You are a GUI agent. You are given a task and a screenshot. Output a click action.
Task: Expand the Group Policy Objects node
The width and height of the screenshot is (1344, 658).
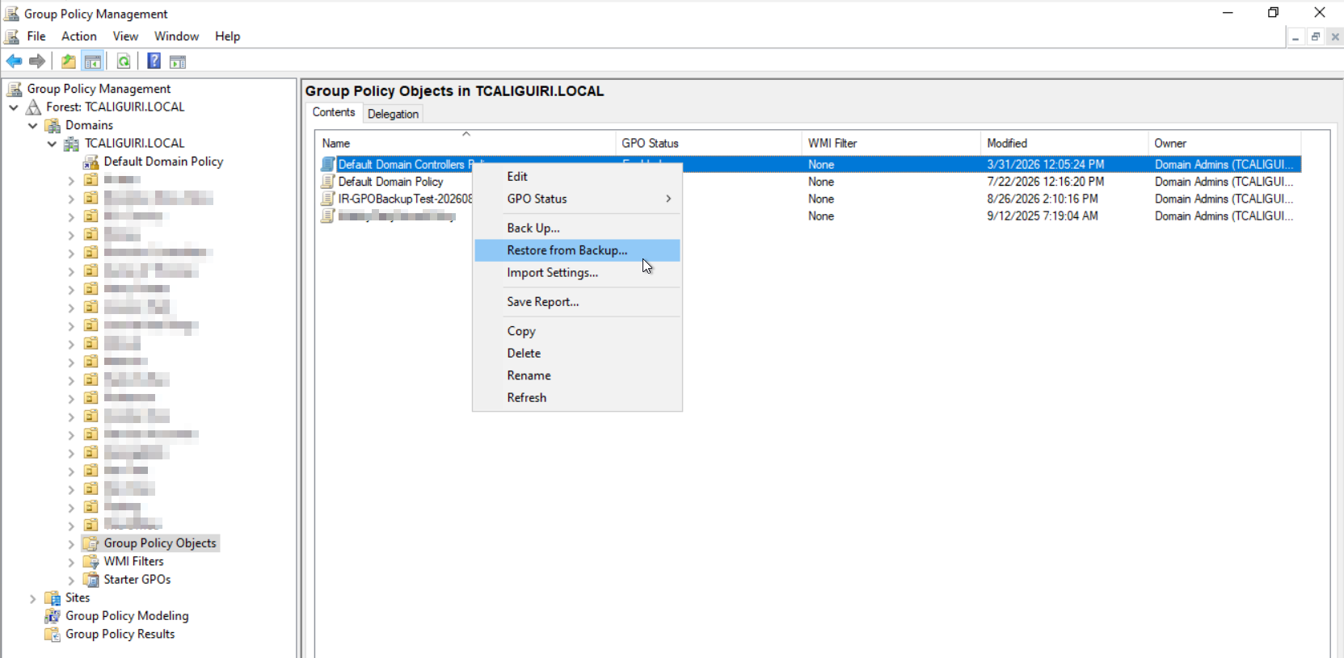(x=71, y=544)
